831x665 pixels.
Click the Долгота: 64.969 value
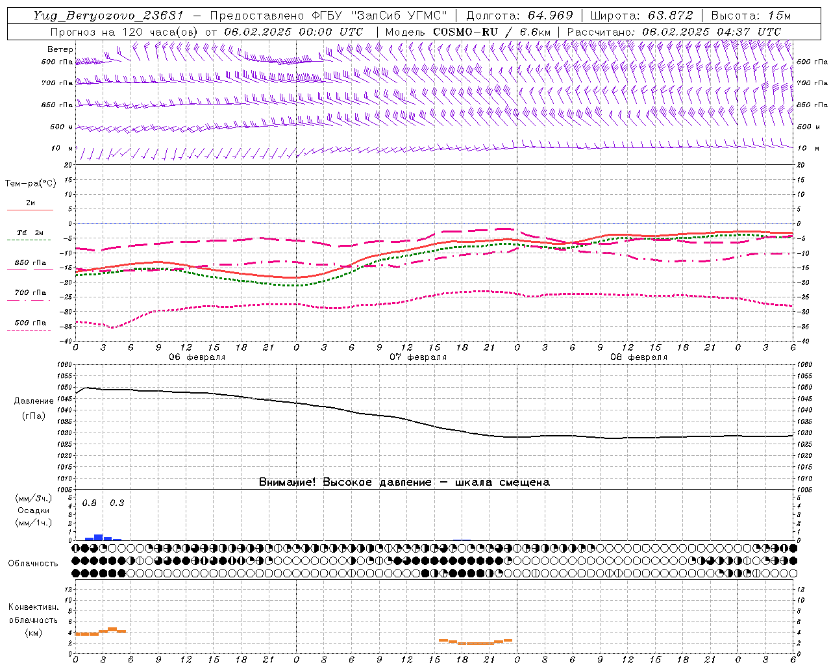(519, 16)
